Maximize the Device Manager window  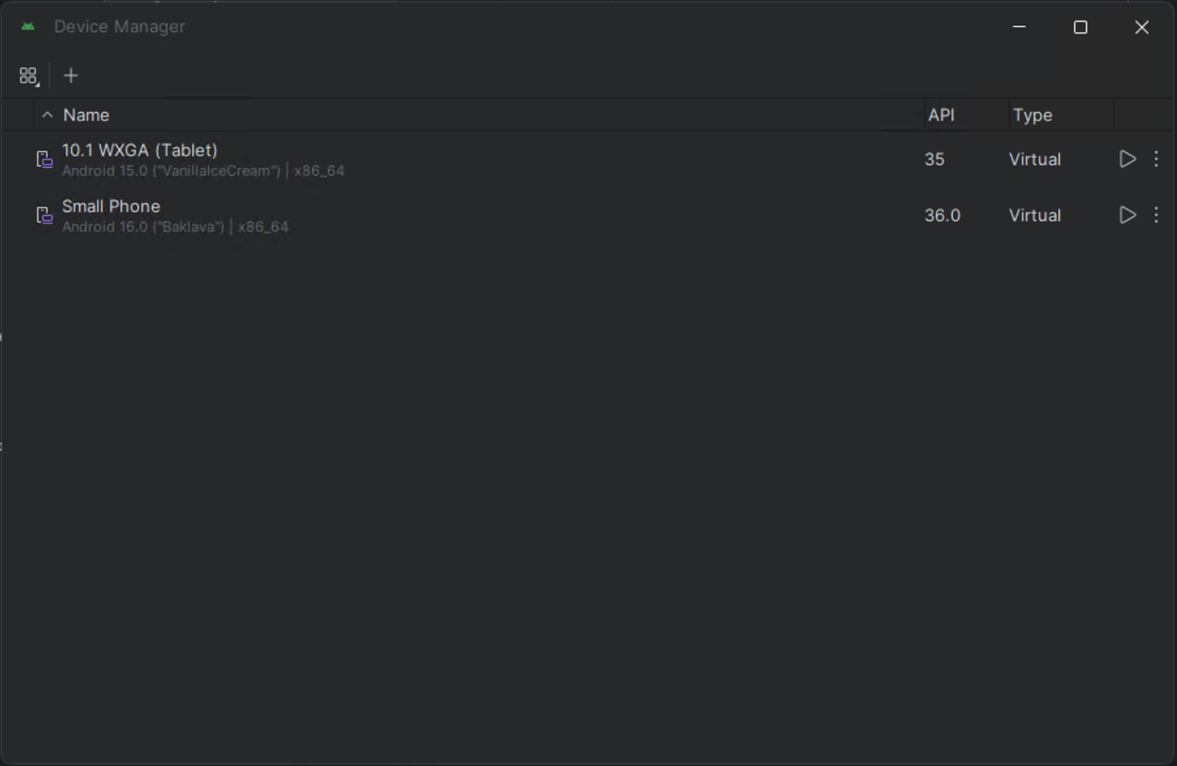1080,27
